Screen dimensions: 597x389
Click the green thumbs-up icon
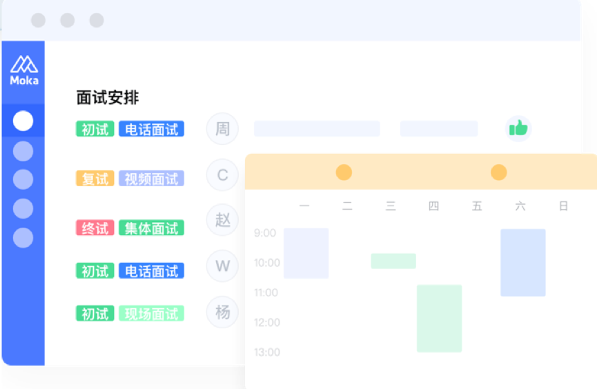click(518, 129)
